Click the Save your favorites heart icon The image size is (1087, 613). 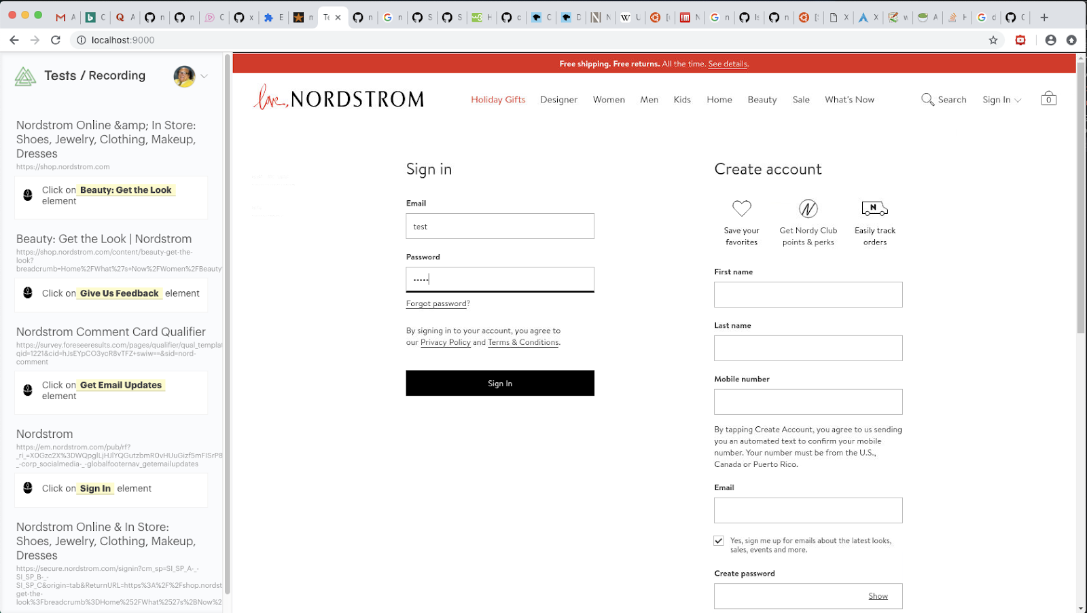(741, 208)
